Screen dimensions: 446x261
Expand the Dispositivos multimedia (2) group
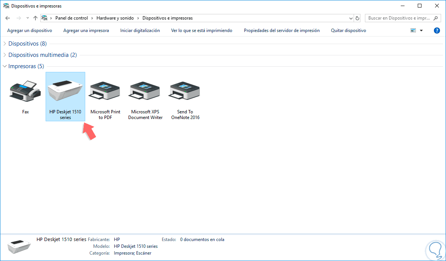tap(5, 55)
